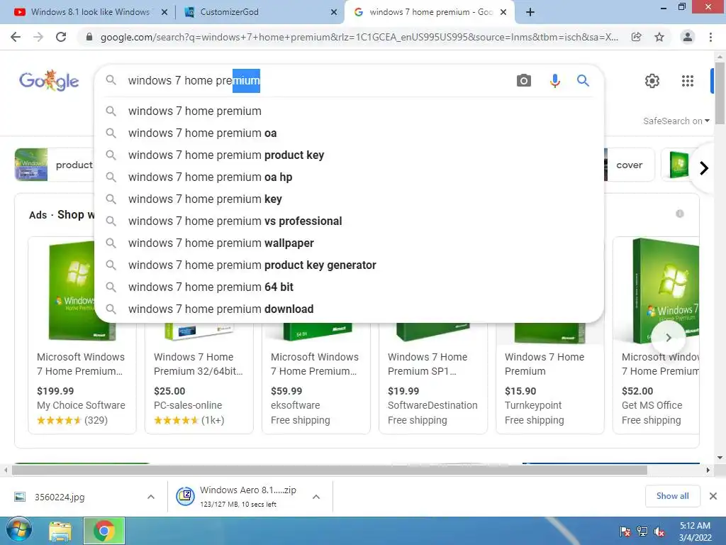Image resolution: width=726 pixels, height=545 pixels.
Task: Close the downloads bar
Action: [x=713, y=496]
